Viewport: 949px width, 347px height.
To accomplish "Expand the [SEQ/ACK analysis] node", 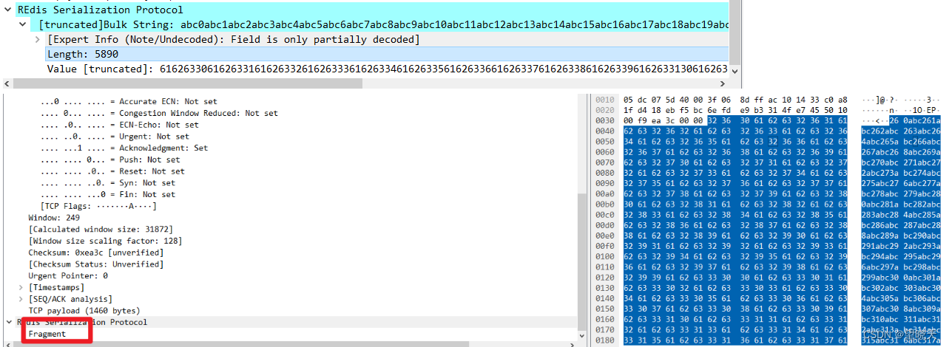I will coord(21,299).
